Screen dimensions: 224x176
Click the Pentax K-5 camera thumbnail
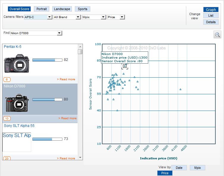coord(17,63)
